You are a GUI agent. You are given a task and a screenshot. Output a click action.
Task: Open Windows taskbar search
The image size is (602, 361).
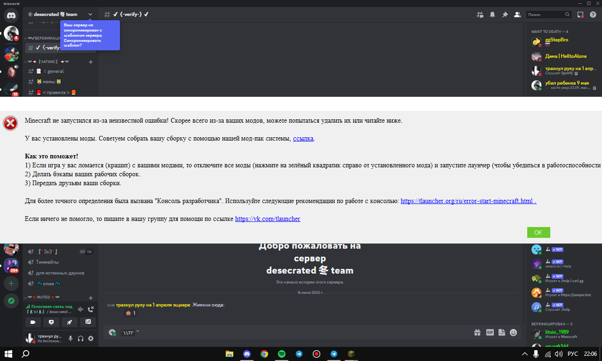(x=26, y=354)
